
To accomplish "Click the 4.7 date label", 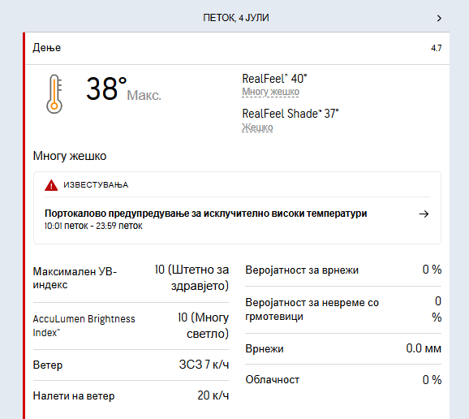I will 436,48.
